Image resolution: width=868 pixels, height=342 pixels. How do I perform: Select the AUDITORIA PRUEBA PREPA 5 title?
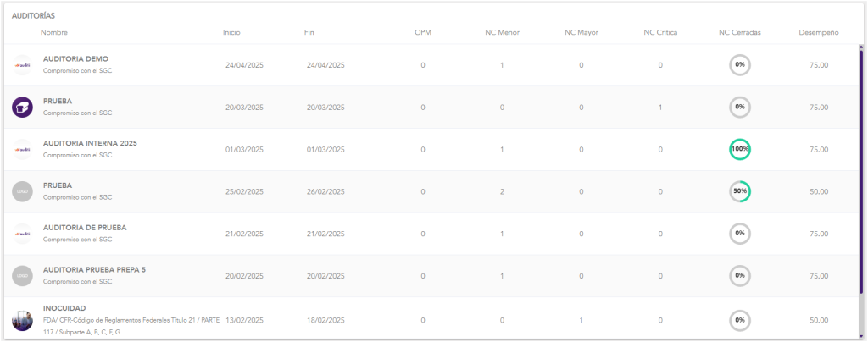click(94, 269)
